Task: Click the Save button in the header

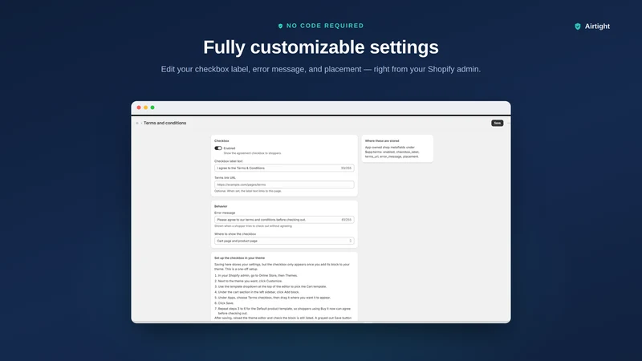Action: pyautogui.click(x=497, y=123)
